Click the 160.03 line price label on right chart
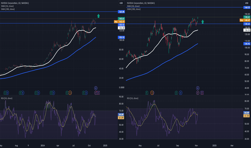Image resolution: width=251 pixels, height=148 pixels. 247,8
